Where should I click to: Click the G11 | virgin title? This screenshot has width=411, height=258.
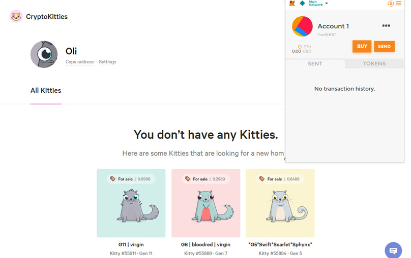point(131,245)
